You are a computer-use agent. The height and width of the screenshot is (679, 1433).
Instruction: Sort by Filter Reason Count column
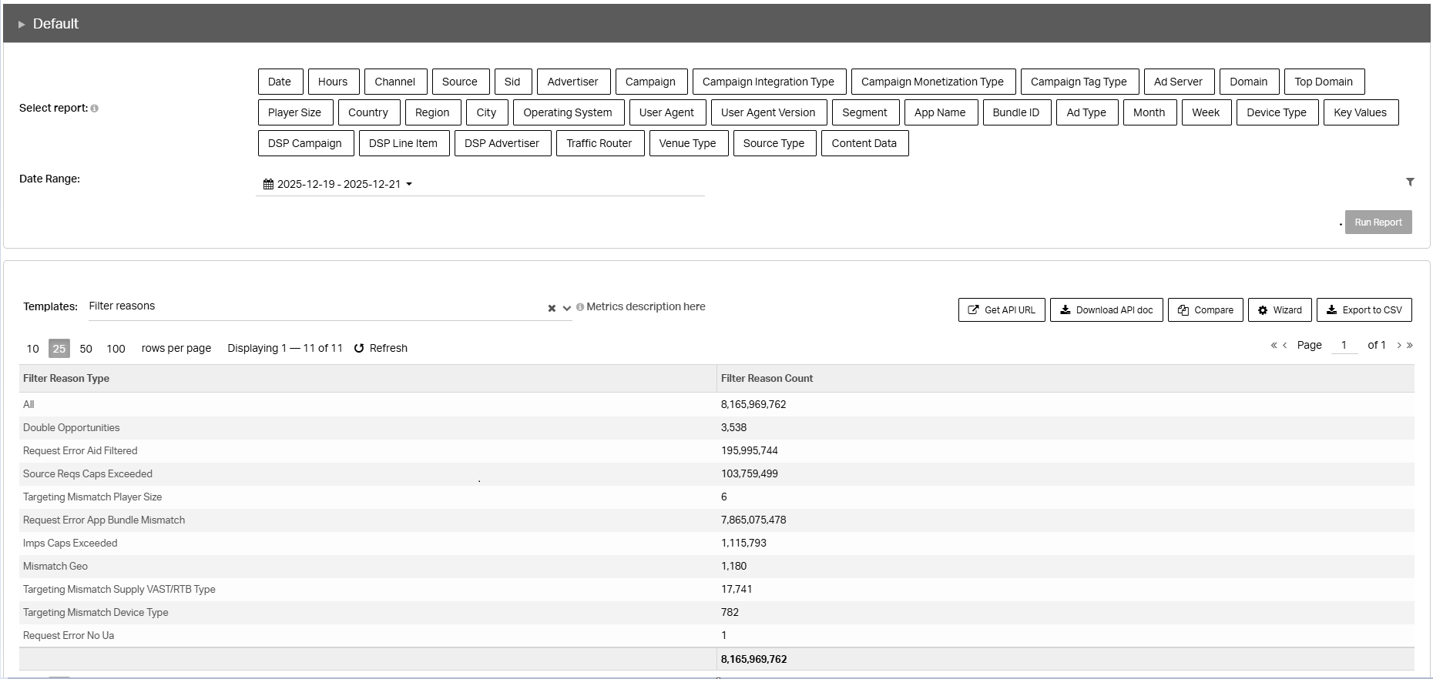click(767, 378)
